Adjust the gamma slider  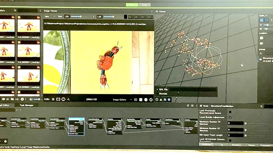113,17
